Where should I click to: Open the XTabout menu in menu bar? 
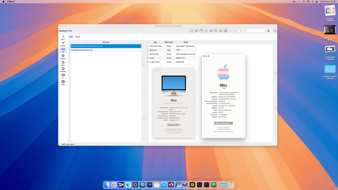coord(11,1)
